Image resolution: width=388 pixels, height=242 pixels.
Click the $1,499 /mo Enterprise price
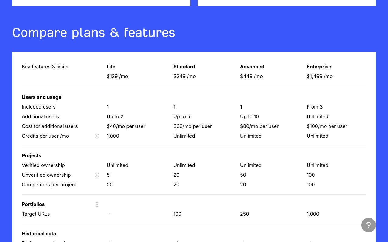pos(319,76)
